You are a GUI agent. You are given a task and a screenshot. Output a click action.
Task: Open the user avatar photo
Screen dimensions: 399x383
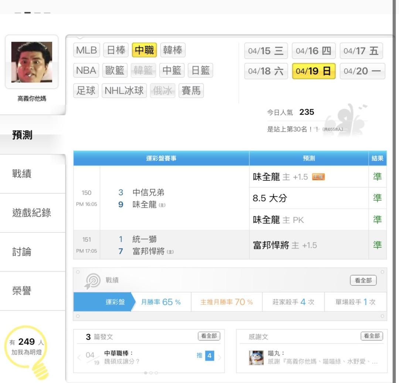(x=32, y=62)
